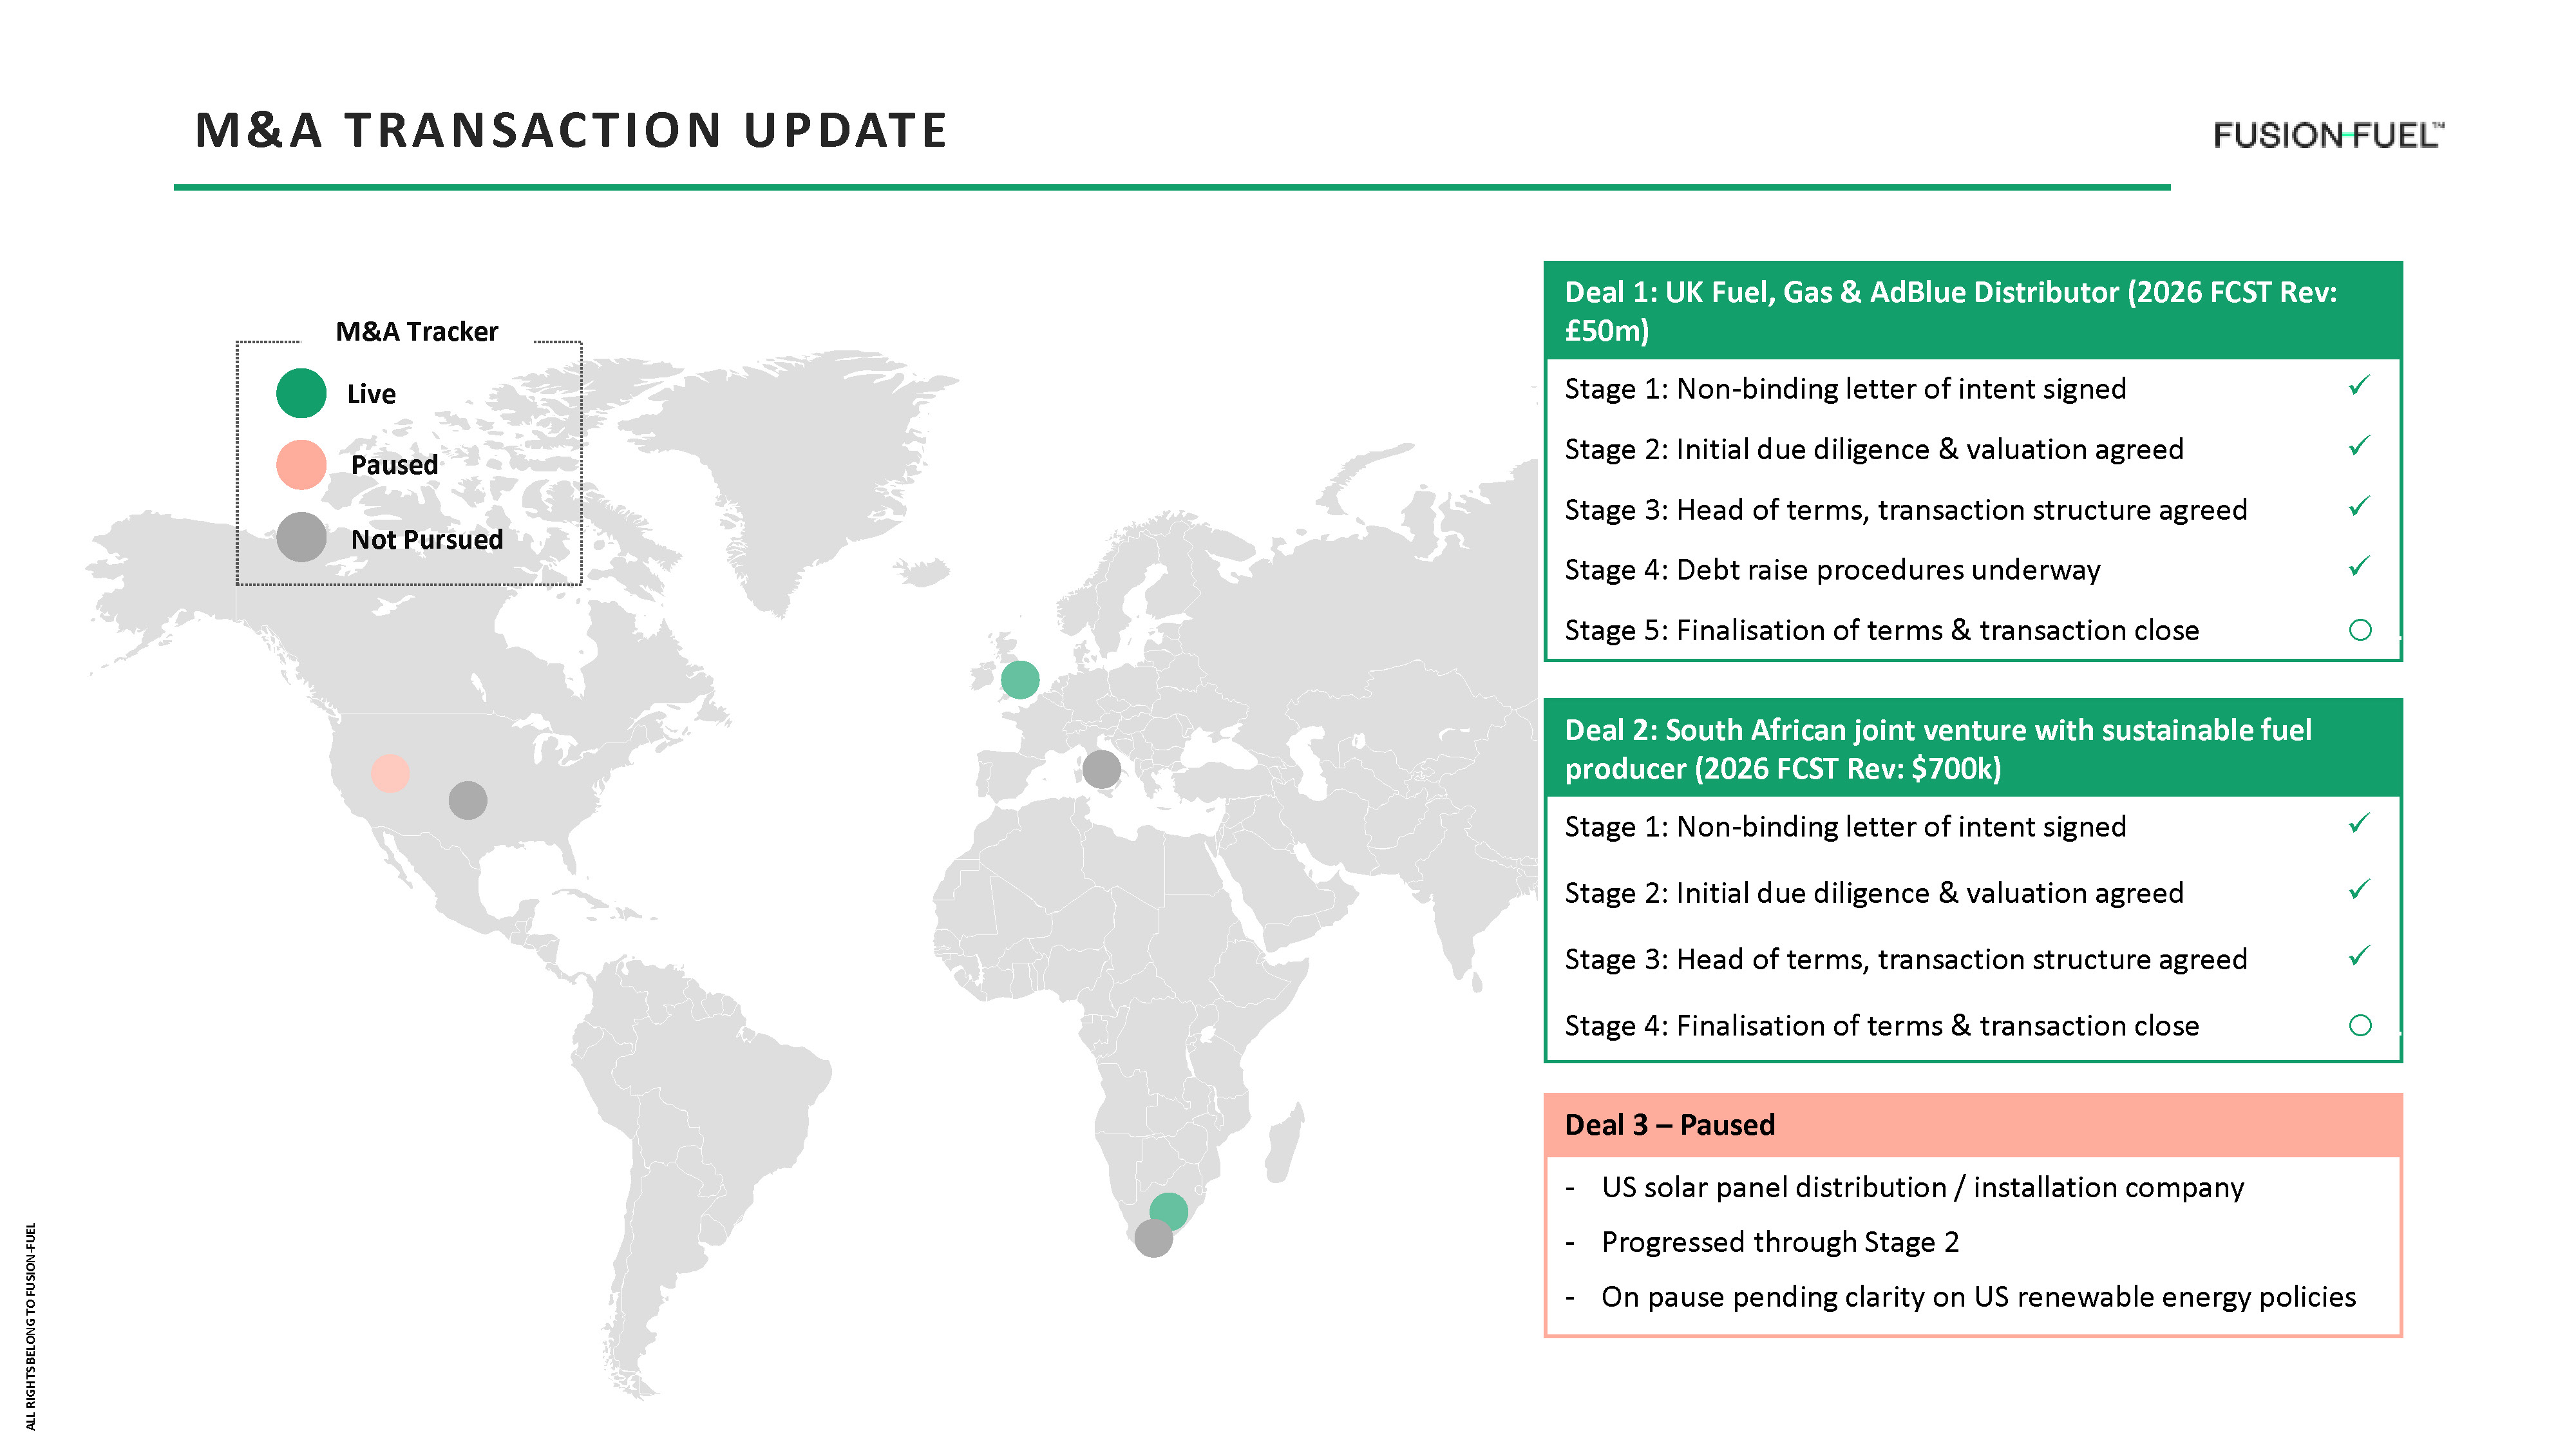Click the pink Paused legend swatch
This screenshot has width=2576, height=1449.
coord(301,465)
